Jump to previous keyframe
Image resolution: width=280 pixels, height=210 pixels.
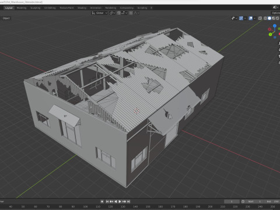point(111,201)
